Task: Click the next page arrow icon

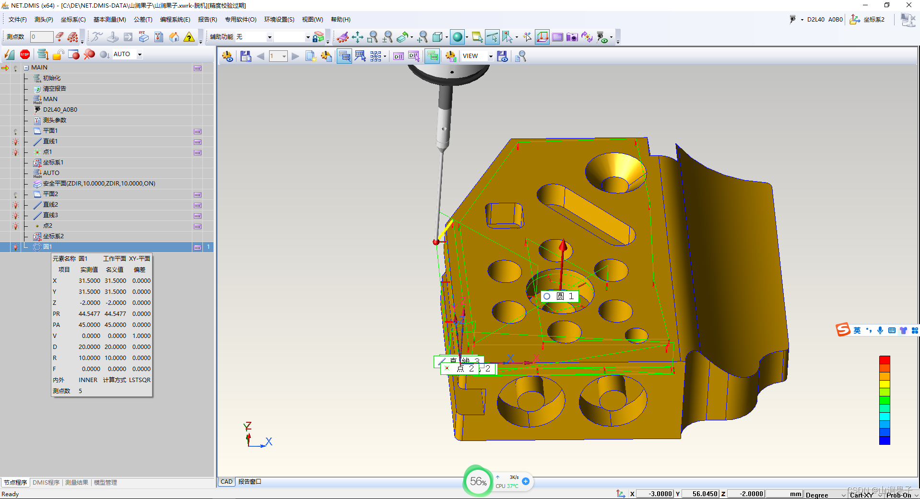Action: (295, 56)
